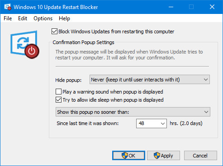Viewport: 223px width, 166px height.
Task: Click the shield icon on the OK button
Action: 125,156
